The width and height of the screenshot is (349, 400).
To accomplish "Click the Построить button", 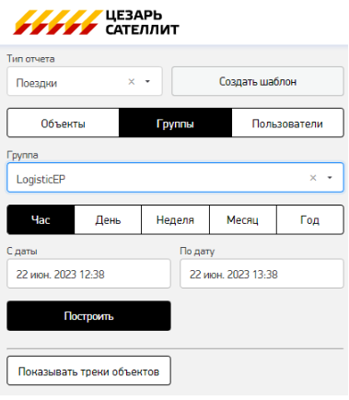I will (x=88, y=316).
